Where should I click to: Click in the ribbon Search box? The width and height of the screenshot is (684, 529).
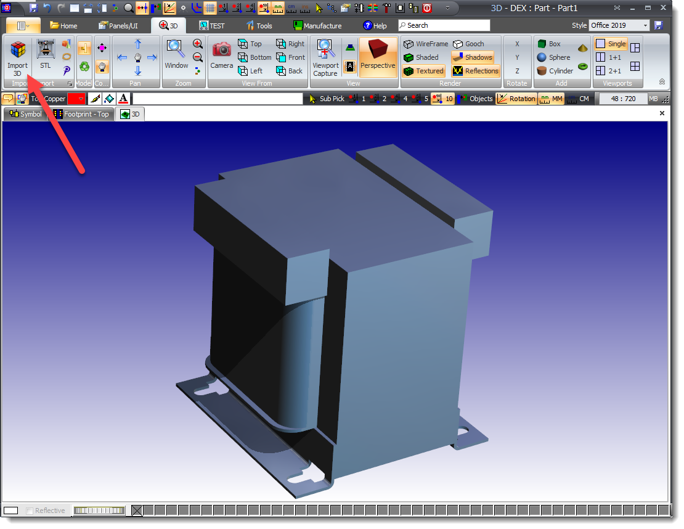(444, 25)
